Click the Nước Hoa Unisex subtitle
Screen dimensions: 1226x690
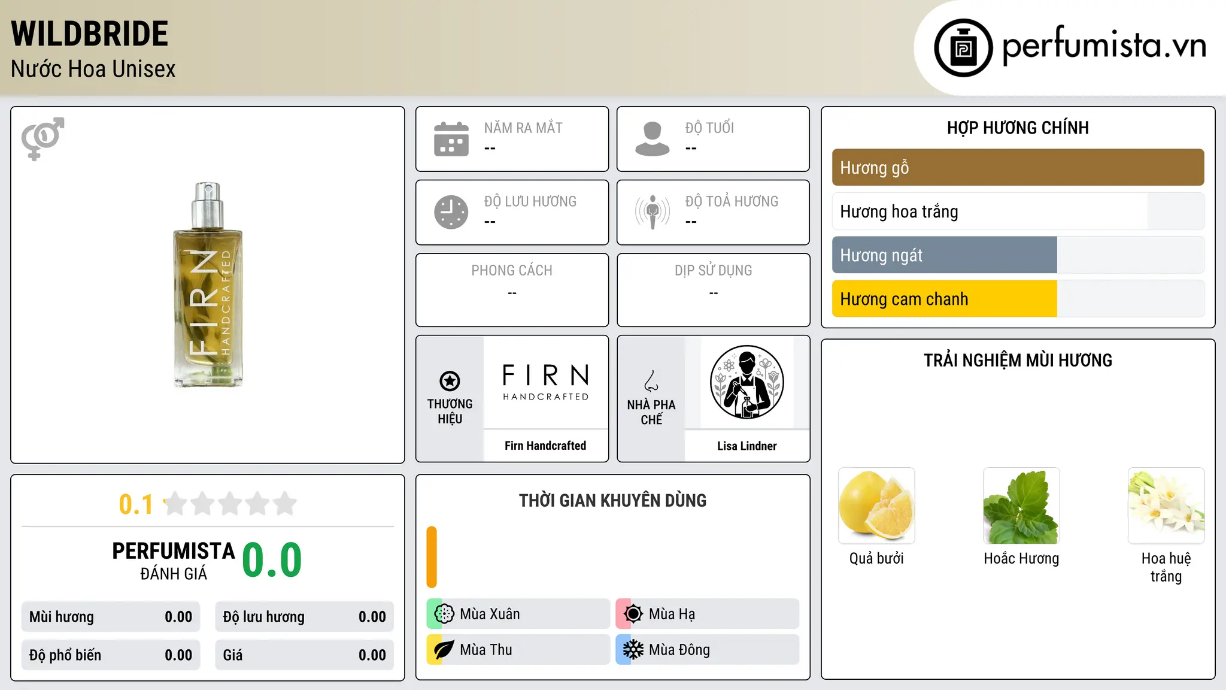pos(93,69)
